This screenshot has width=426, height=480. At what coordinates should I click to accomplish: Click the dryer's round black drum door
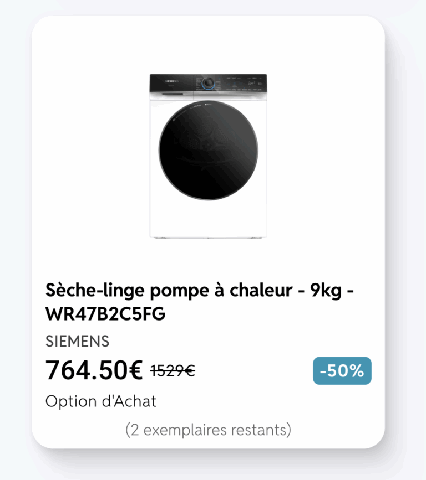(x=208, y=151)
